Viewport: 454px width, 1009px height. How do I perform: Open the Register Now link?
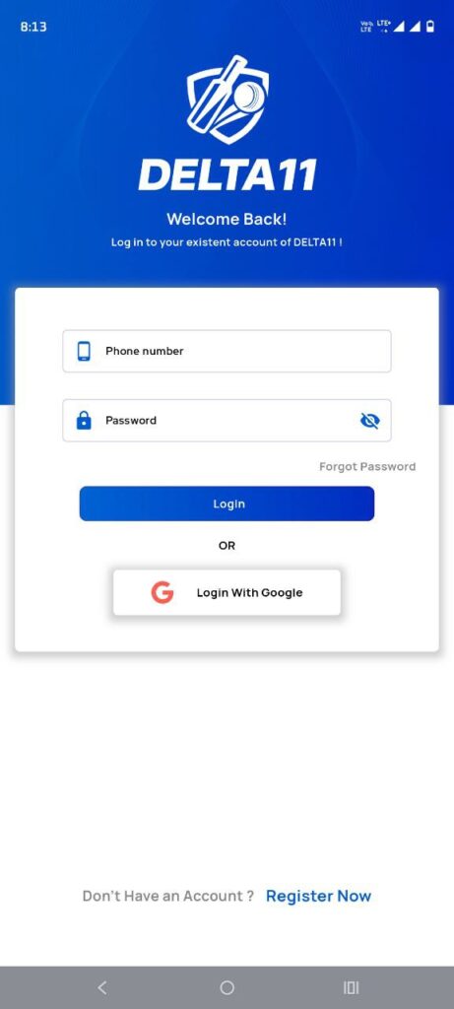tap(318, 896)
